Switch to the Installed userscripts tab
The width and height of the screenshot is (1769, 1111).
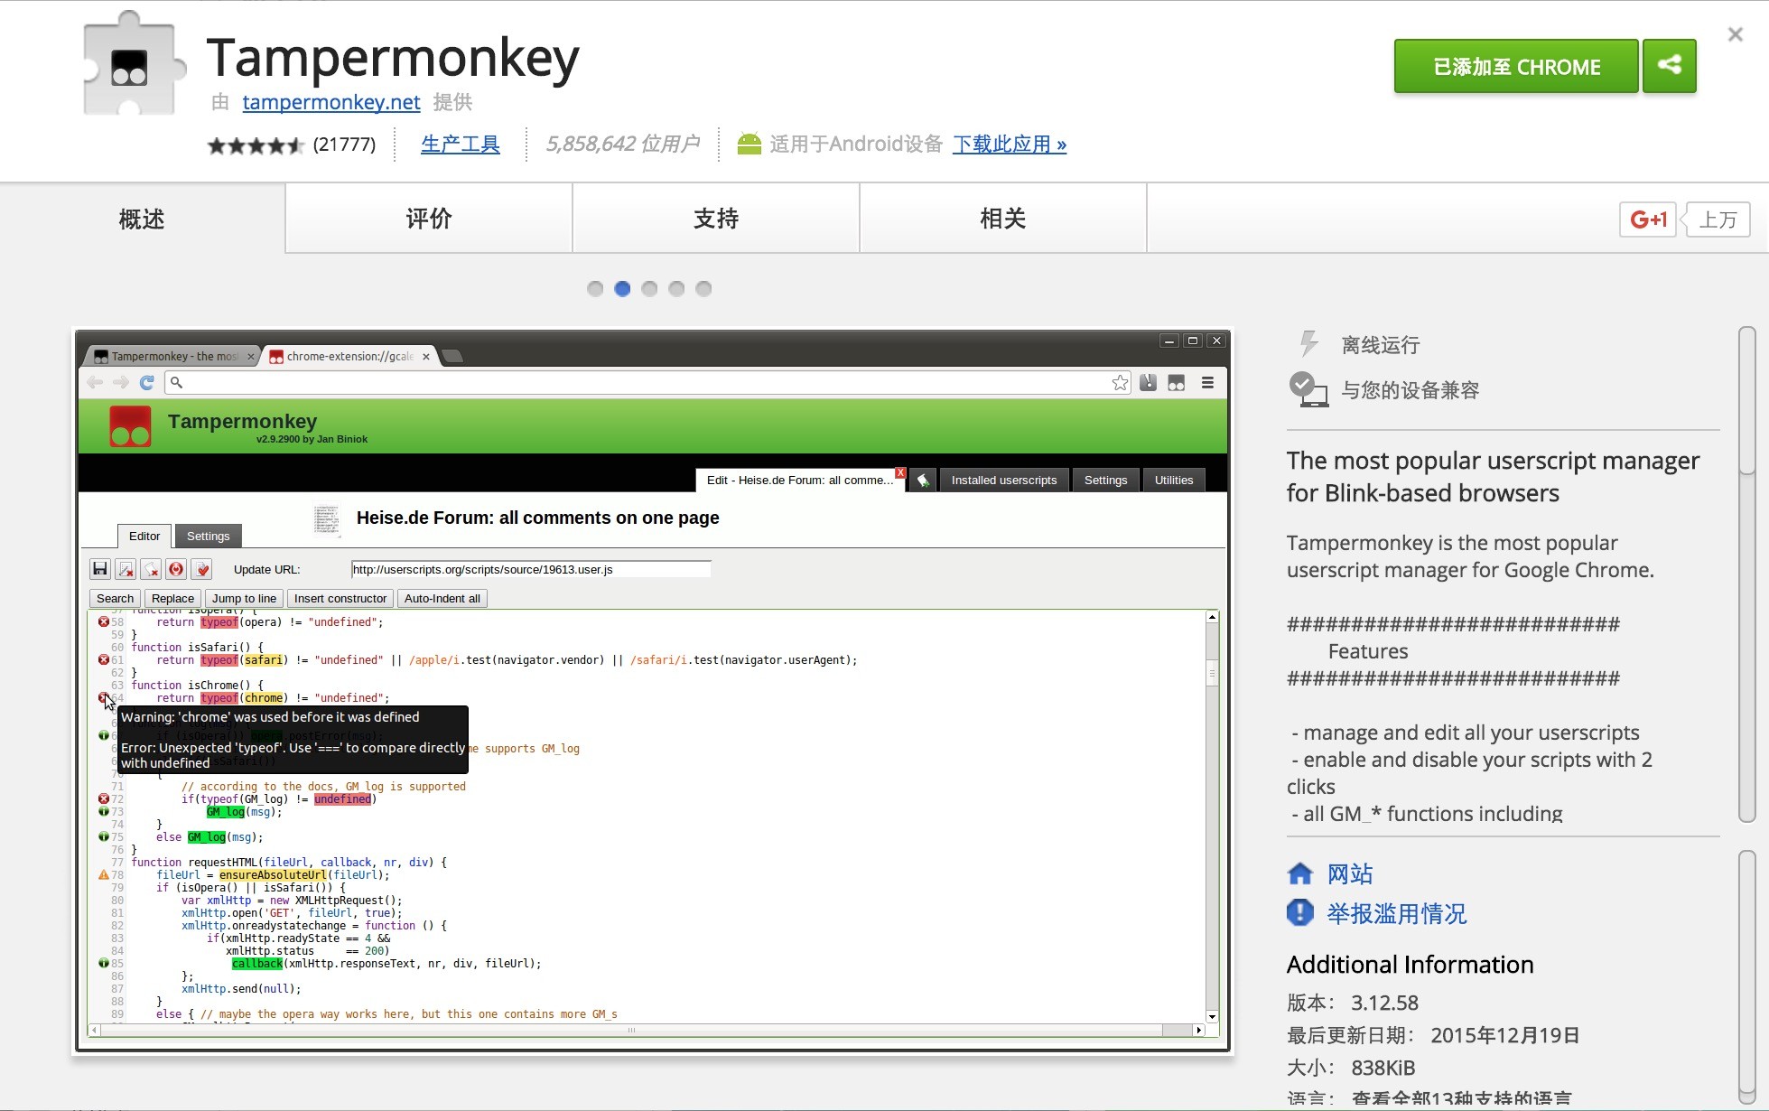(1004, 479)
